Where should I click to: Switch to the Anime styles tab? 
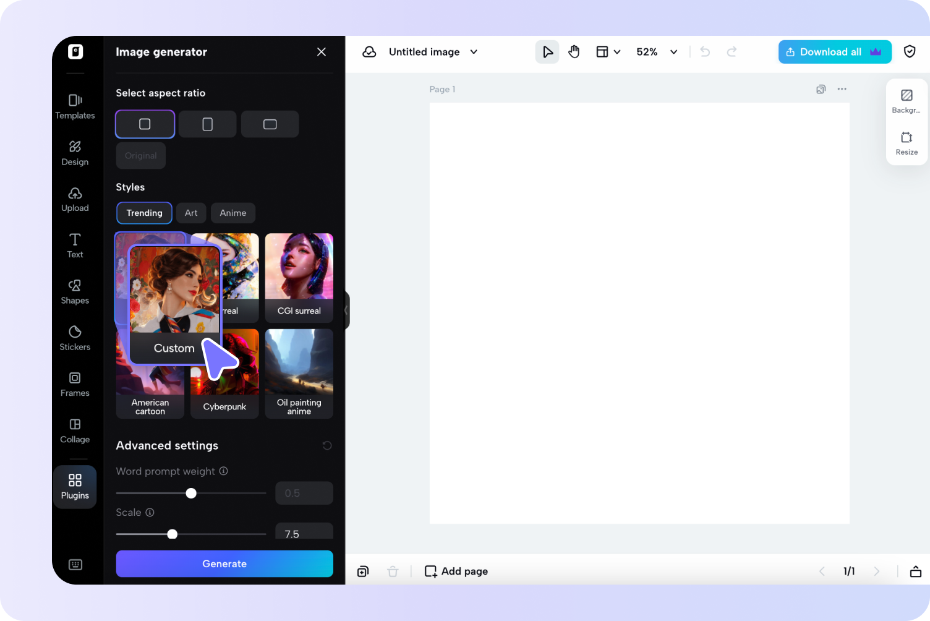click(x=233, y=213)
